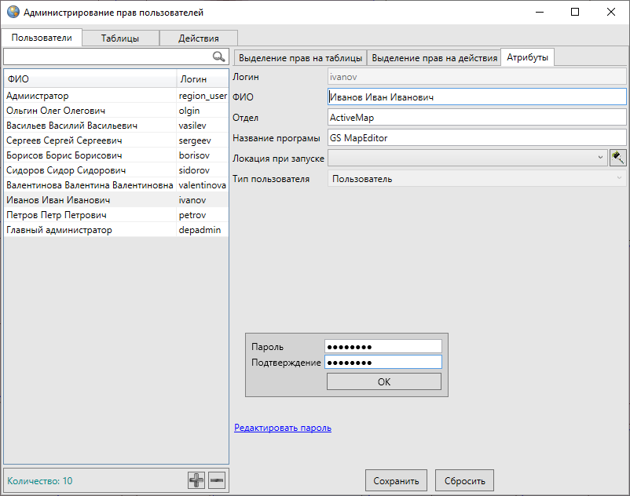Open Выделение прав на действия tab
The width and height of the screenshot is (630, 496).
click(x=434, y=58)
